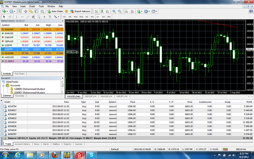Select the Text 'A' drawing tool
Viewport: 254px width, 159px height.
44,17
